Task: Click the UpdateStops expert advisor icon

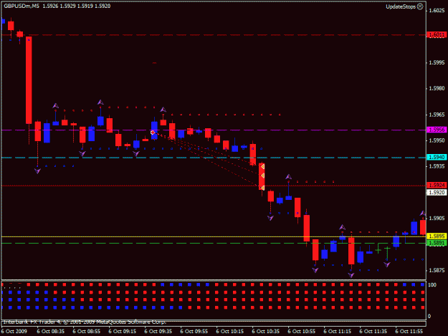Action: click(x=420, y=6)
